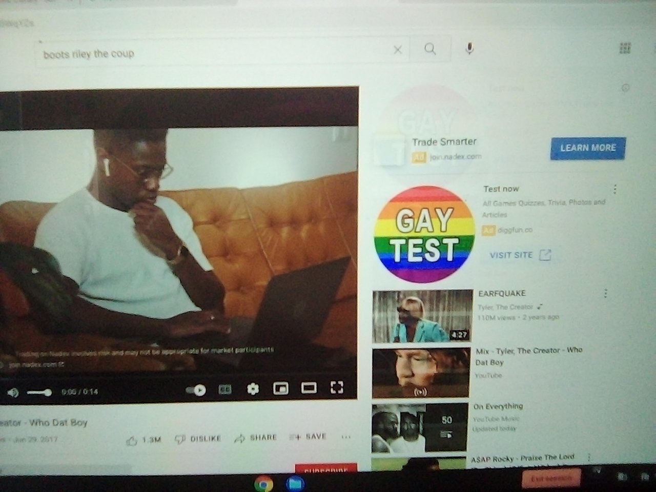Open options menu for A$AP Rocky video
656x492 pixels.
click(589, 457)
